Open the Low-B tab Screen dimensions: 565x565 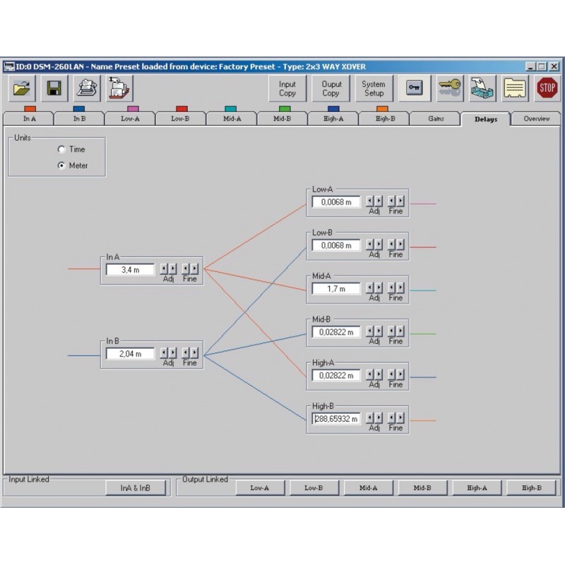[181, 119]
